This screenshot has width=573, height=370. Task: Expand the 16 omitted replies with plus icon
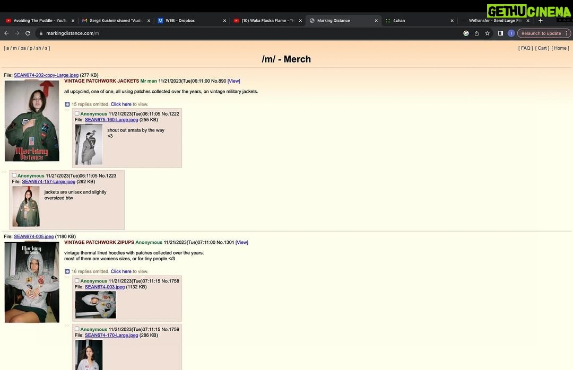click(67, 271)
